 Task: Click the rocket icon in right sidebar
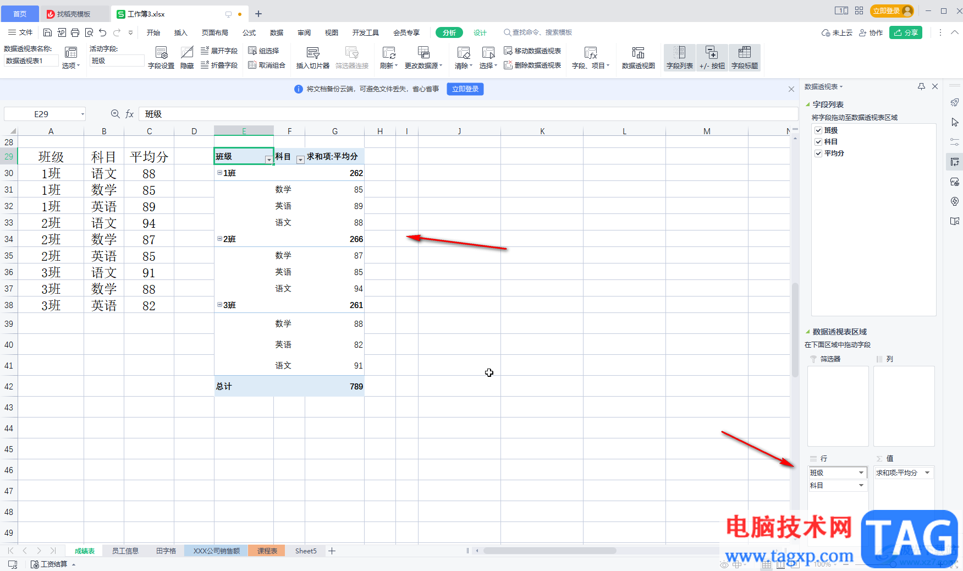click(955, 102)
